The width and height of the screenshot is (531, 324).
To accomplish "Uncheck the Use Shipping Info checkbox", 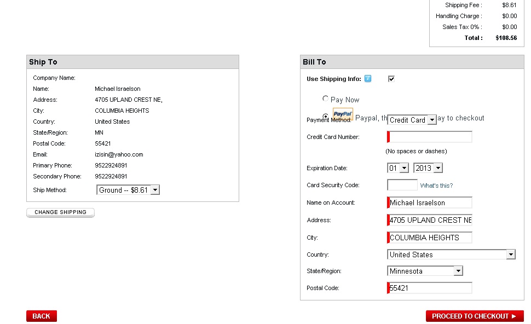I will 391,79.
